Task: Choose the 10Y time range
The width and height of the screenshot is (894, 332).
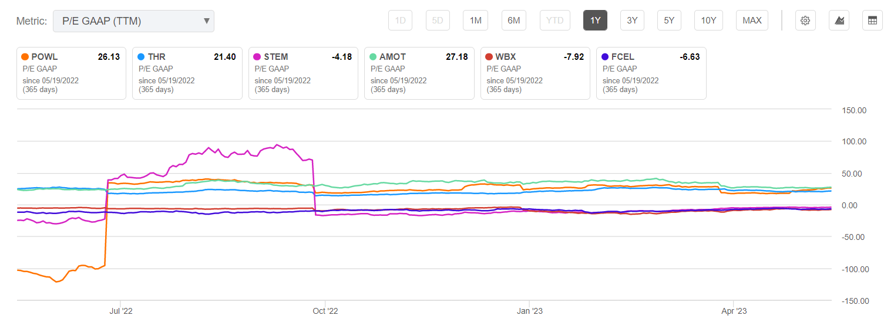Action: (x=708, y=21)
